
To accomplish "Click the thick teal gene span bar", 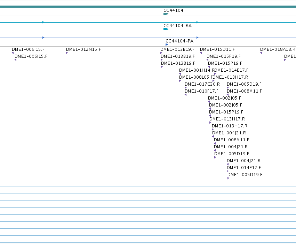I will coord(148,7).
